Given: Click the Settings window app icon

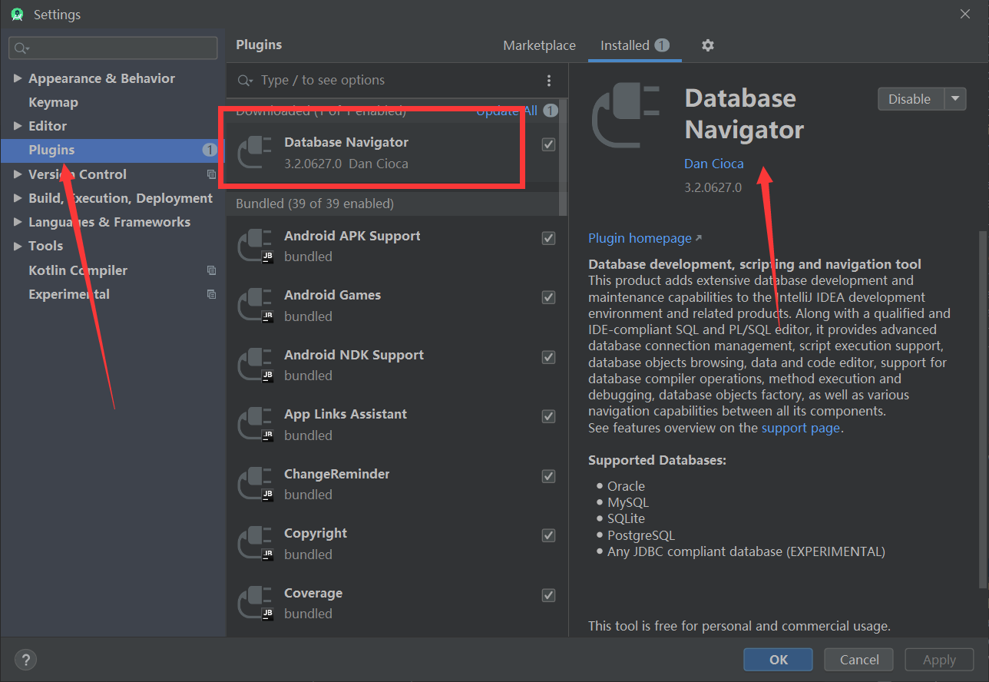Looking at the screenshot, I should click(17, 15).
